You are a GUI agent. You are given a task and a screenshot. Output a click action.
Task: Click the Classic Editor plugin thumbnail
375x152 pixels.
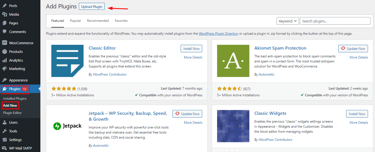coord(67,61)
